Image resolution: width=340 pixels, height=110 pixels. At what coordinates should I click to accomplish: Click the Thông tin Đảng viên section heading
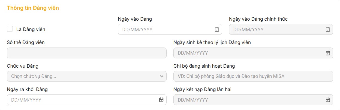pyautogui.click(x=33, y=8)
